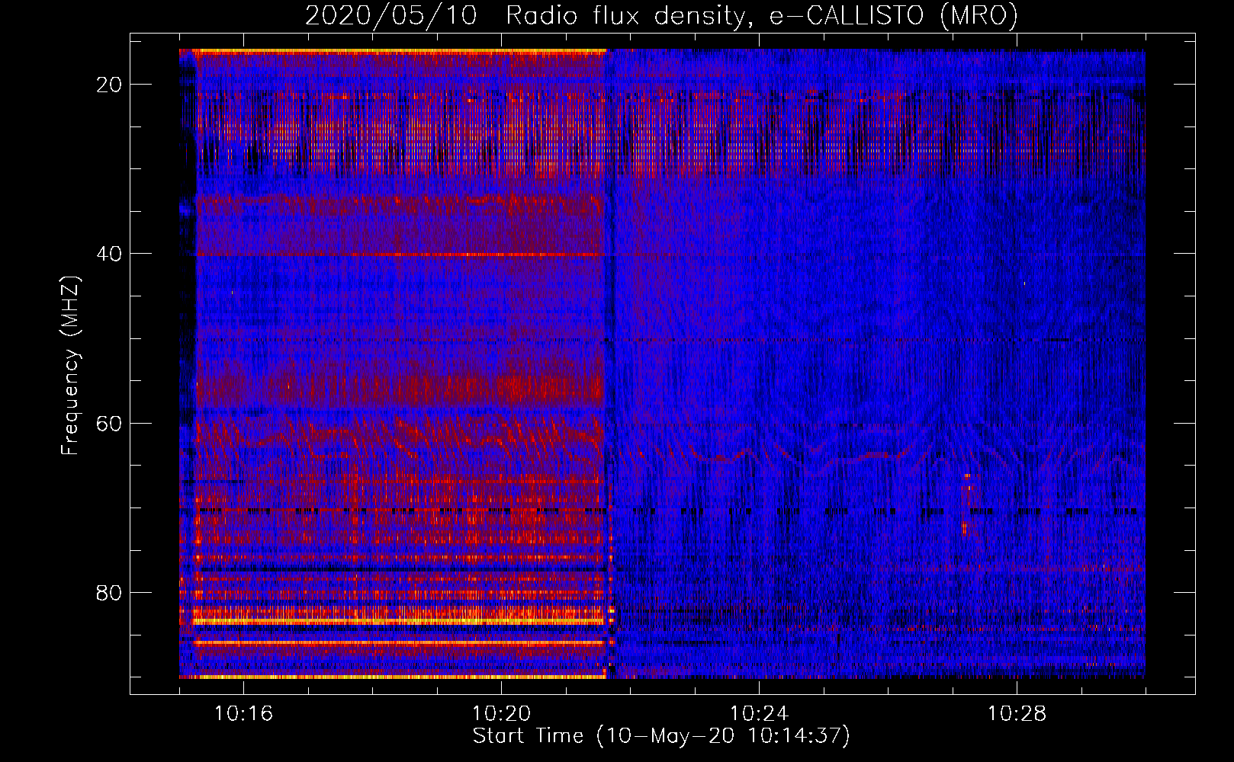This screenshot has height=762, width=1234.
Task: Click the 10:24 time axis label
Action: pos(759,713)
